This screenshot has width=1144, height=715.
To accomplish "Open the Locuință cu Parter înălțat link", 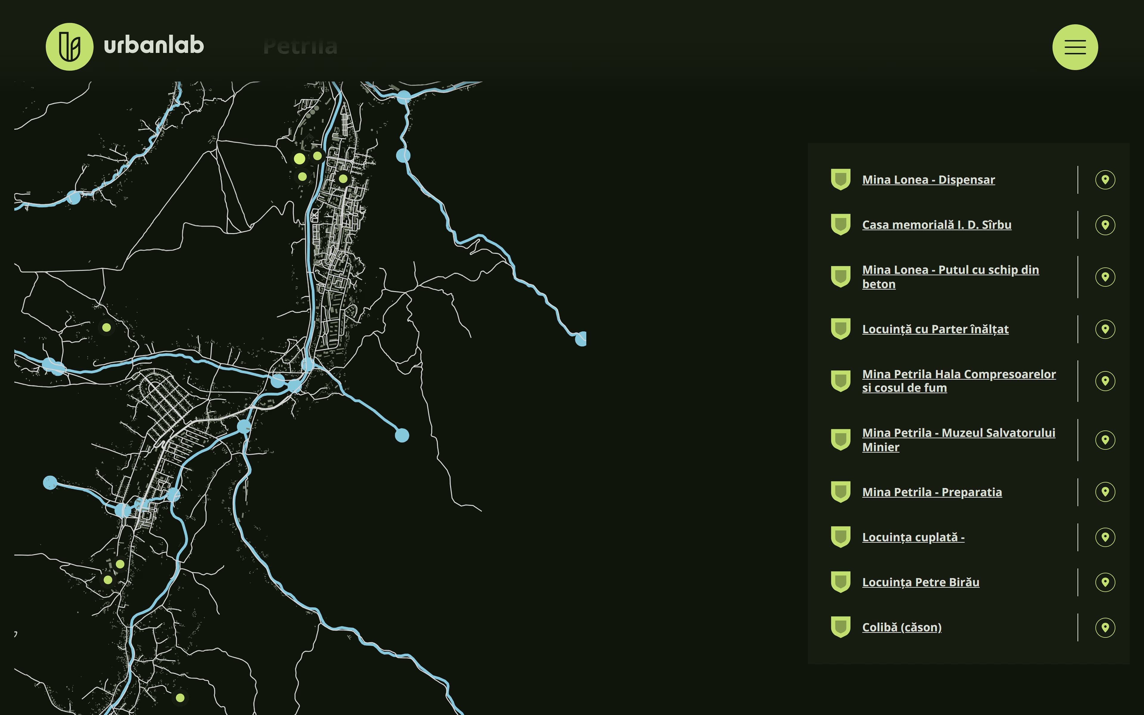I will (935, 329).
